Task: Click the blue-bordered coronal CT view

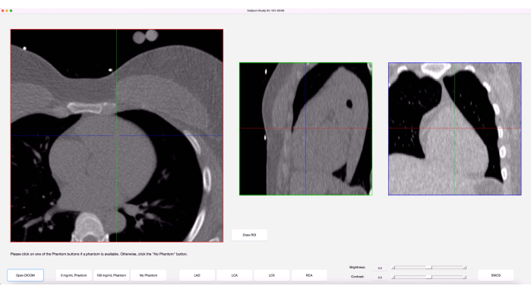Action: click(x=455, y=129)
